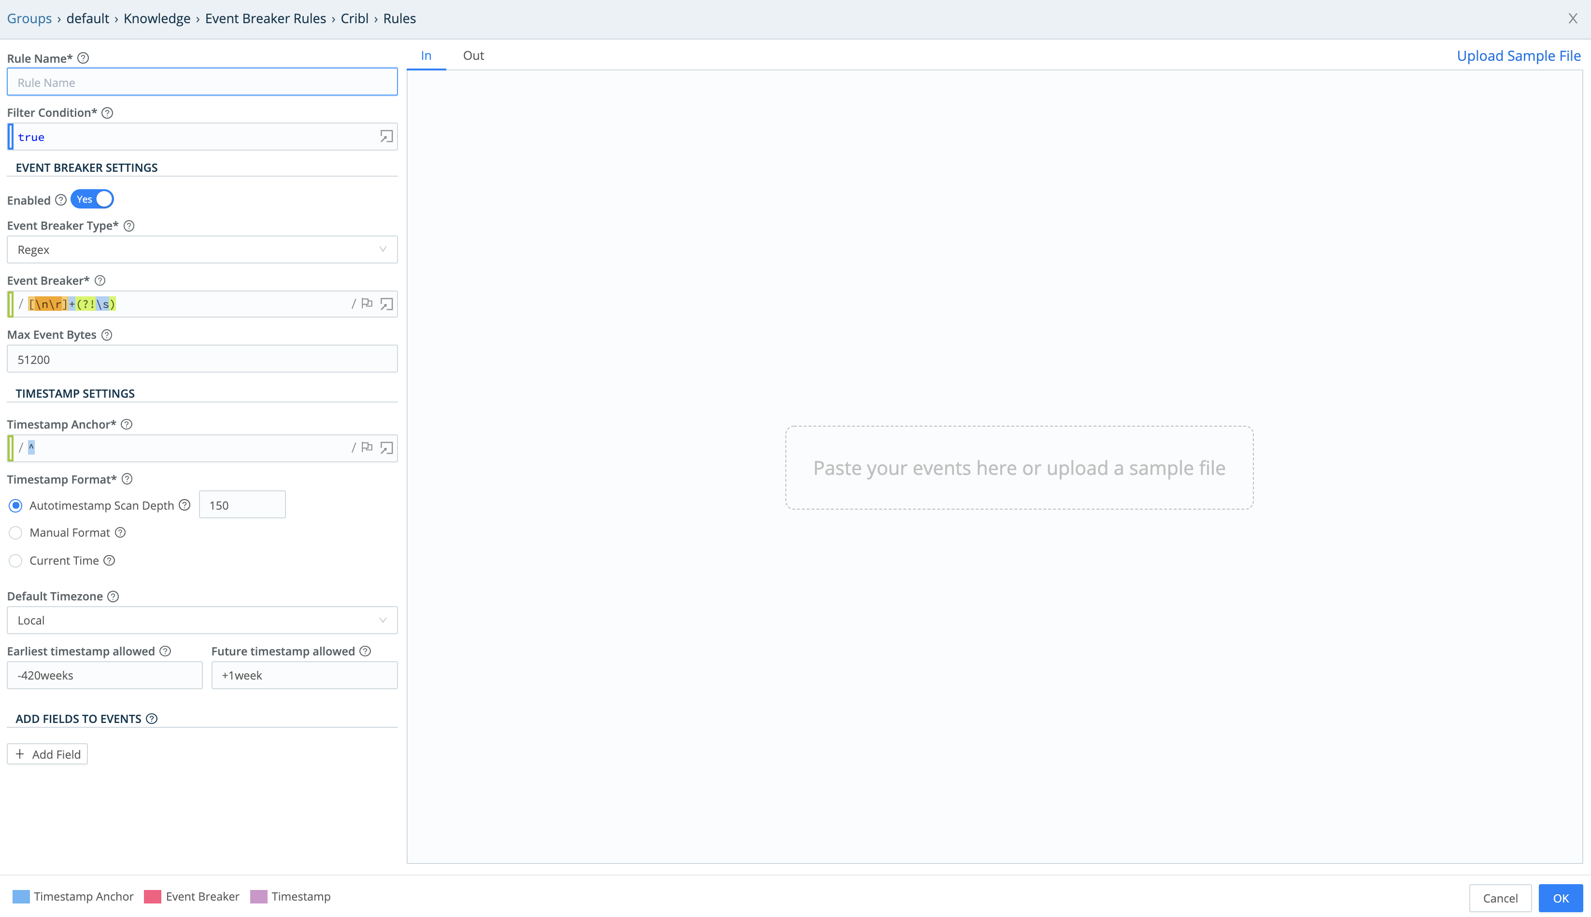Viewport: 1591px width, 917px height.
Task: Go to default in breadcrumb
Action: pos(87,18)
